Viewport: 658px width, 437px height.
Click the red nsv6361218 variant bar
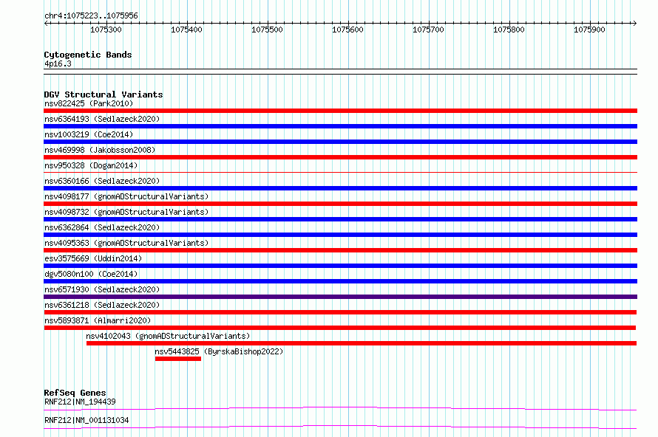point(340,312)
